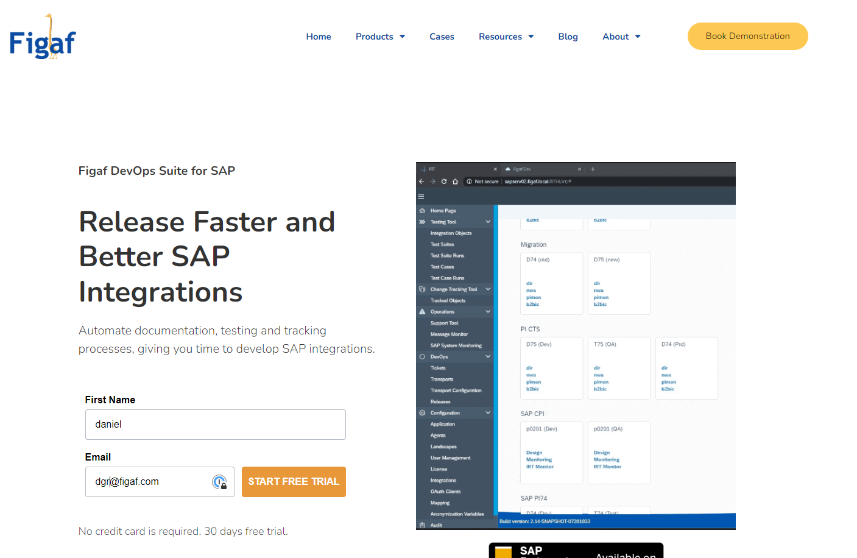
Task: Select Support Tool in the screenshot sidebar
Action: 444,323
